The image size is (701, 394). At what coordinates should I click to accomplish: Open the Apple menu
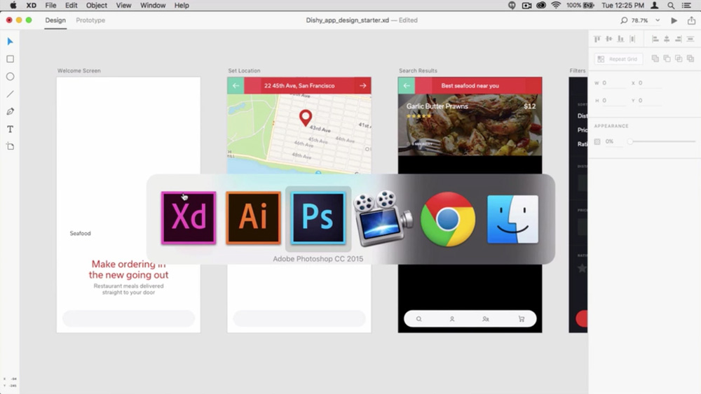coord(13,6)
